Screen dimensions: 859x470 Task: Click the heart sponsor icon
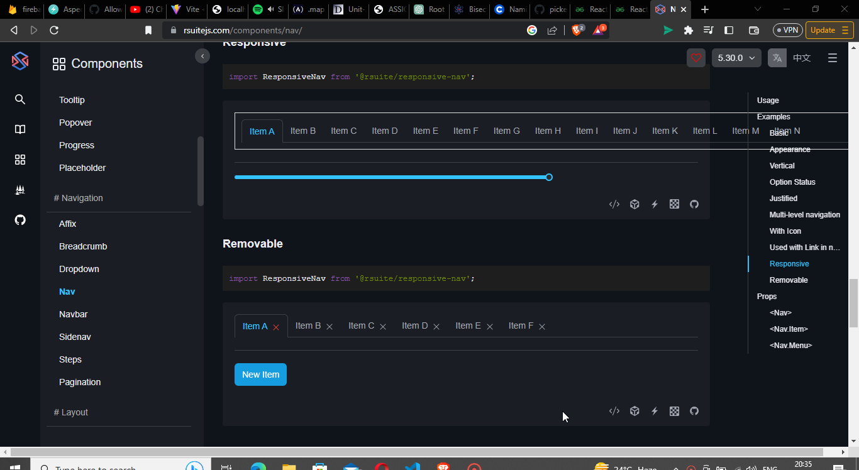[x=696, y=58]
